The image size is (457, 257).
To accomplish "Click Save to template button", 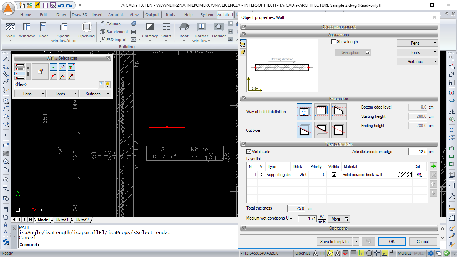I will pos(334,242).
